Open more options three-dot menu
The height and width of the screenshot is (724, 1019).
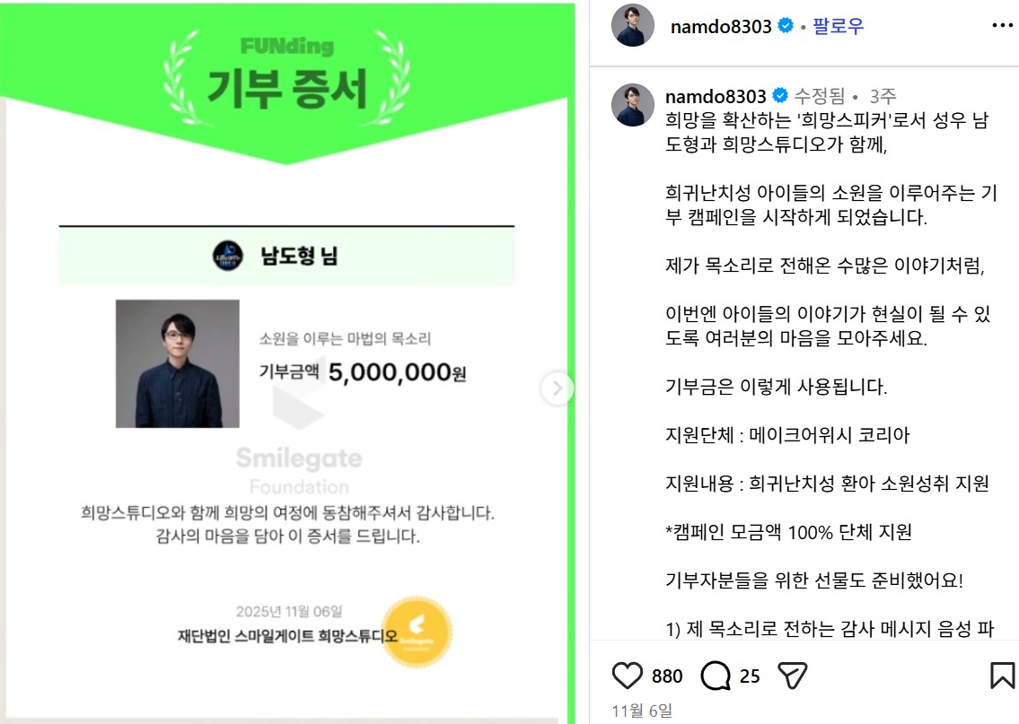pos(1002,26)
